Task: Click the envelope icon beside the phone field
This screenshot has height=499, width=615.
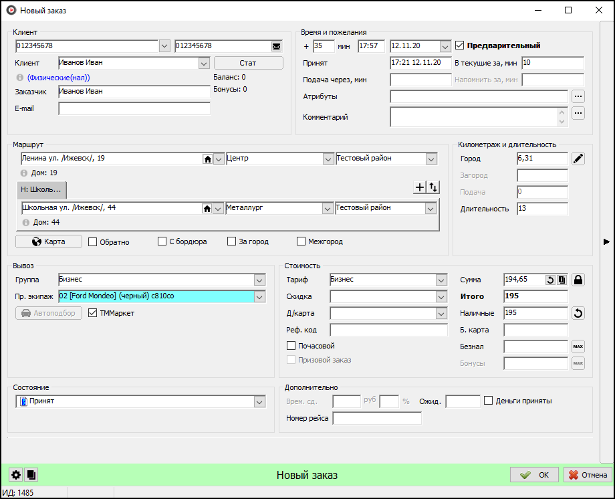Action: point(276,46)
